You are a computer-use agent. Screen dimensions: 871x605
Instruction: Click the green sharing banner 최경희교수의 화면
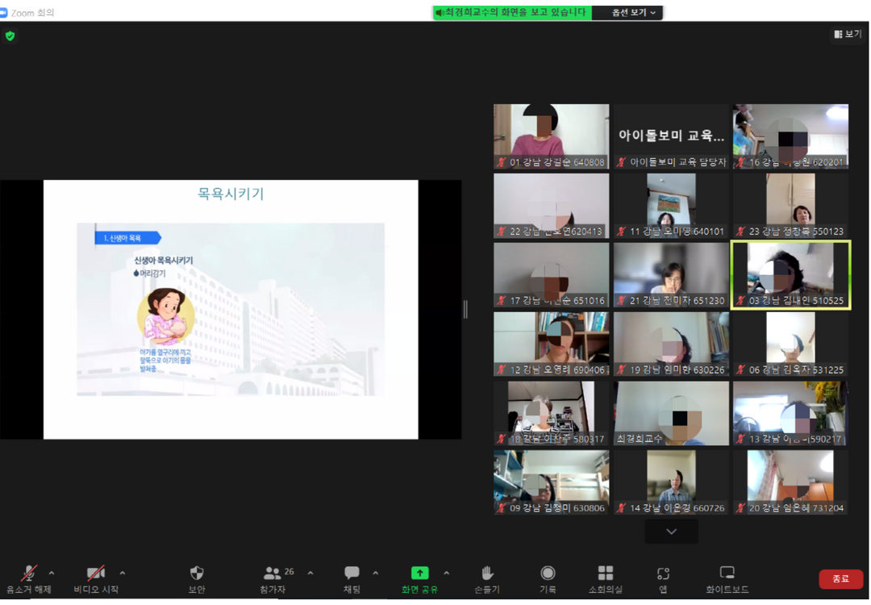pos(512,12)
